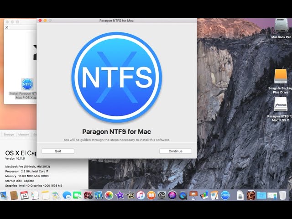Click the large NTFS logo image
The height and width of the screenshot is (219, 292).
tap(117, 77)
